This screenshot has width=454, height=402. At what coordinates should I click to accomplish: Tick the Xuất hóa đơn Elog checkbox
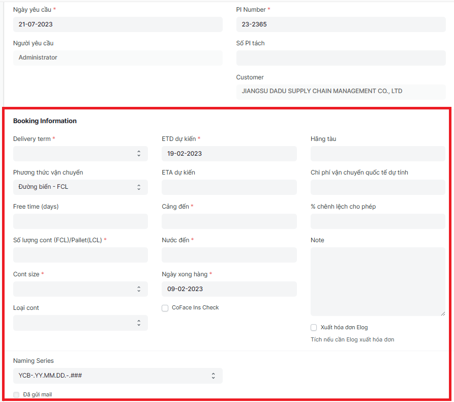314,327
